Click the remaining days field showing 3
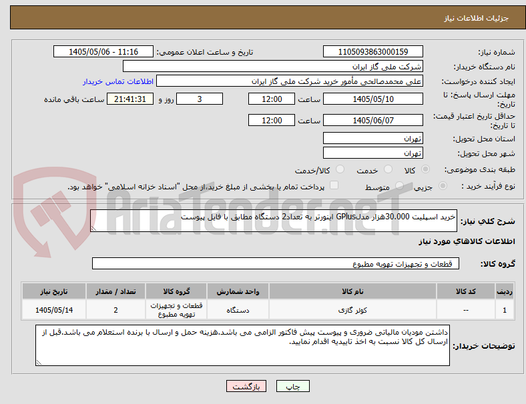The height and width of the screenshot is (404, 526). pos(200,99)
